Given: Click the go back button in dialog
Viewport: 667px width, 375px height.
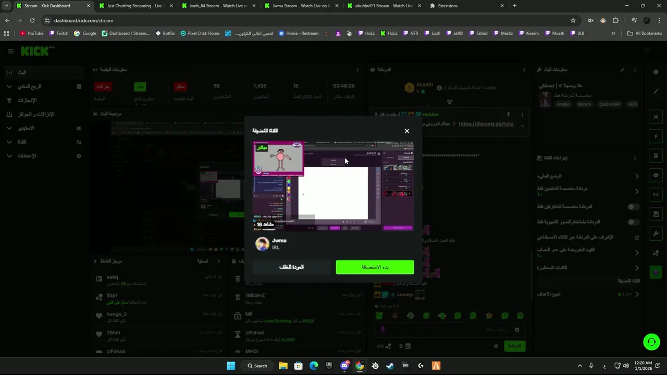Looking at the screenshot, I should [291, 267].
